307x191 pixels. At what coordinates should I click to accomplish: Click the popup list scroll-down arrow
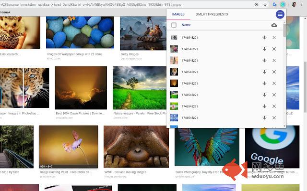(x=284, y=126)
